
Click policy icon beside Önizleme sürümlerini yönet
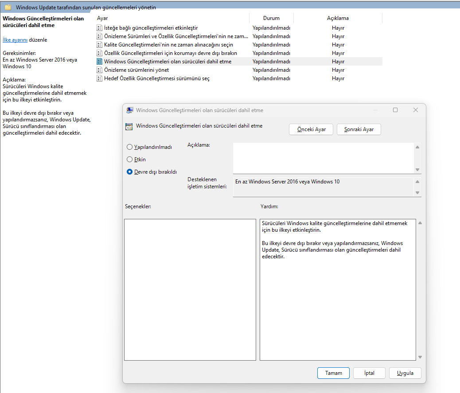[99, 70]
